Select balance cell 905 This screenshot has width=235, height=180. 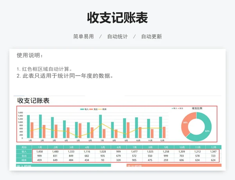coord(134,160)
